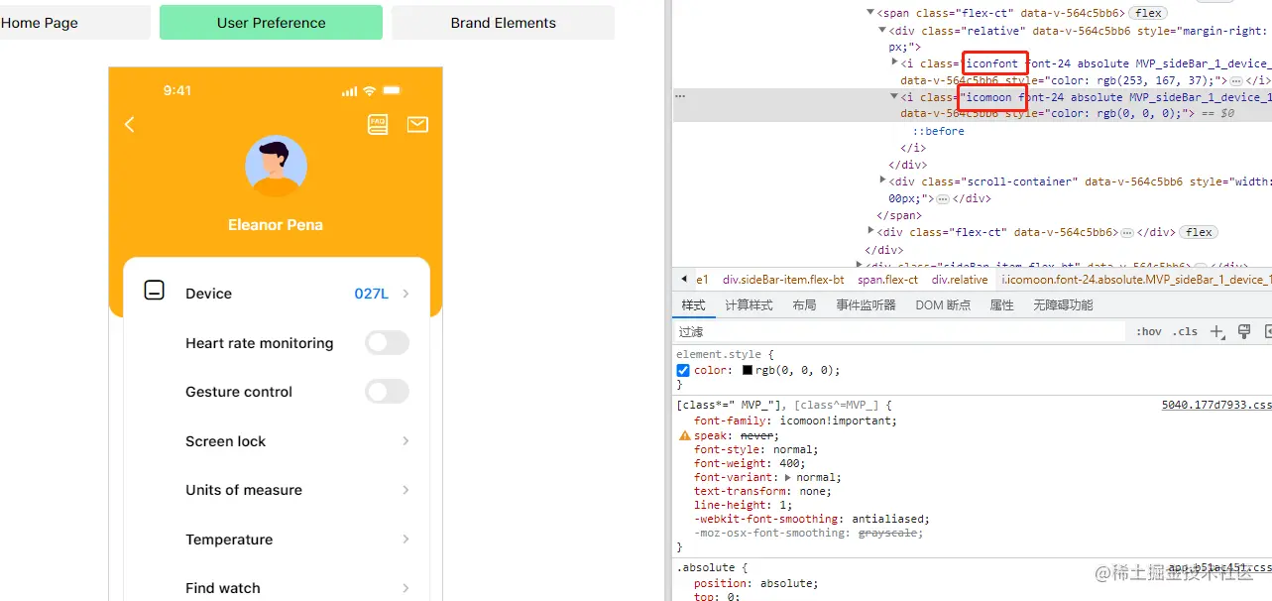This screenshot has width=1272, height=601.
Task: Open the 事件监听器 tab
Action: click(x=866, y=305)
